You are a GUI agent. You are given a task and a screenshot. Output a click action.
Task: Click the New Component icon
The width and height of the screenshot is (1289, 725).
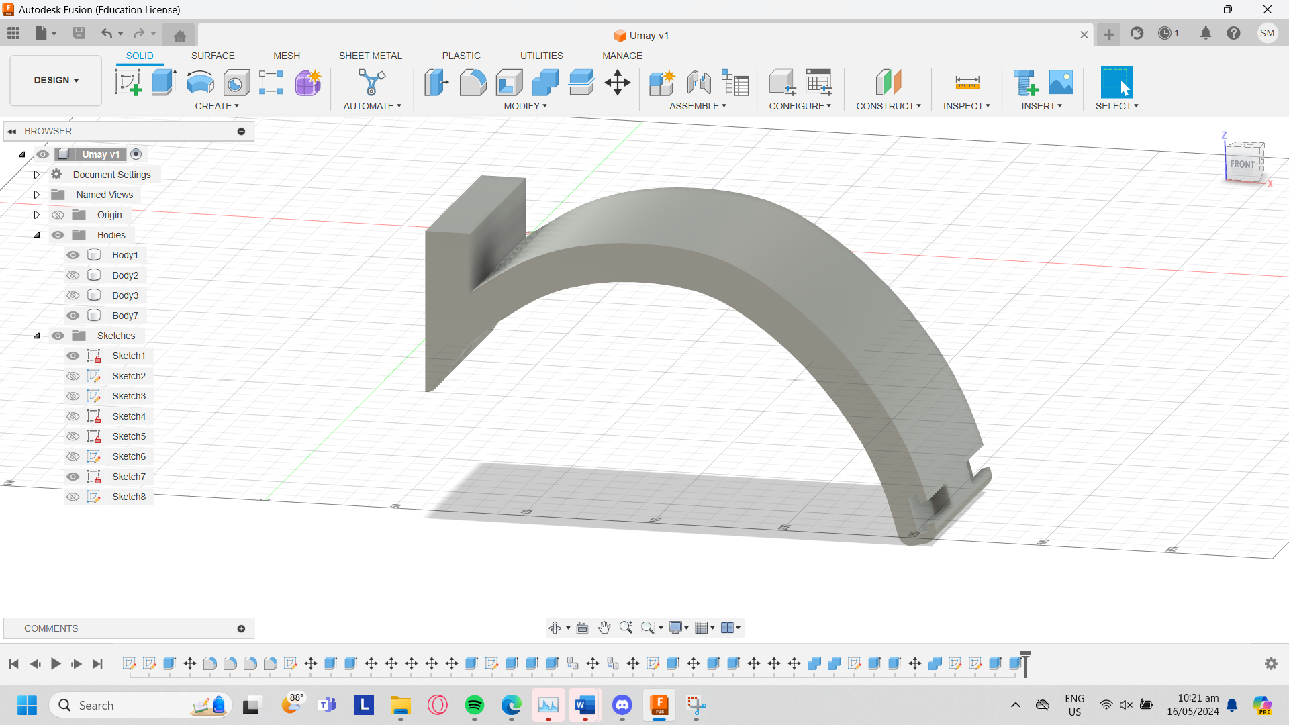tap(662, 83)
